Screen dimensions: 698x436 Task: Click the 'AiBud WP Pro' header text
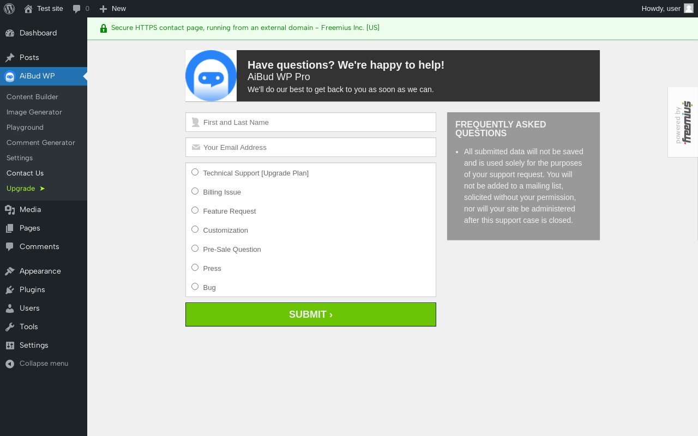[x=279, y=77]
